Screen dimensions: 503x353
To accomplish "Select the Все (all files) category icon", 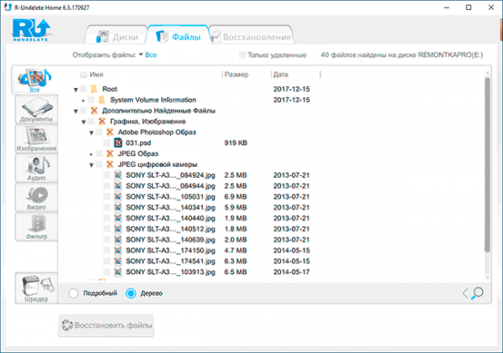I will click(35, 80).
